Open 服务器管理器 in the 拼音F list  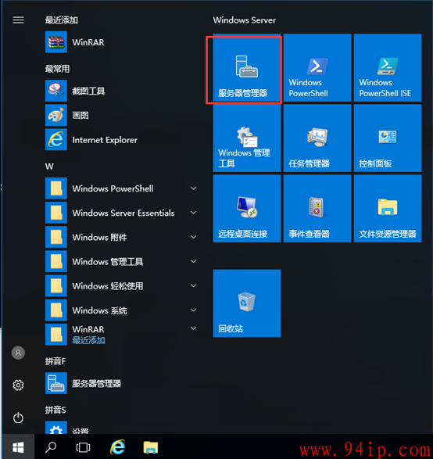tap(121, 383)
